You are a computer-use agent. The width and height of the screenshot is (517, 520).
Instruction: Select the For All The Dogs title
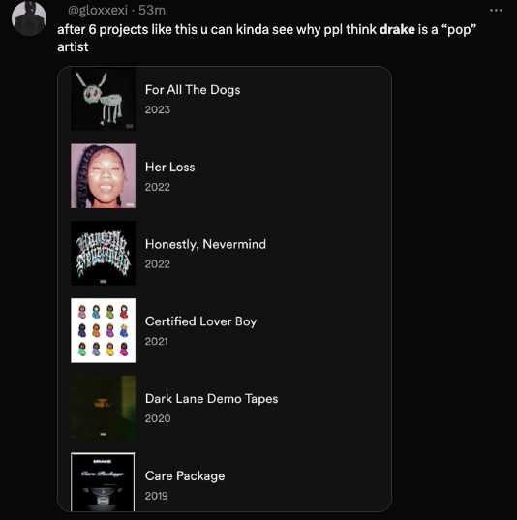coord(193,90)
